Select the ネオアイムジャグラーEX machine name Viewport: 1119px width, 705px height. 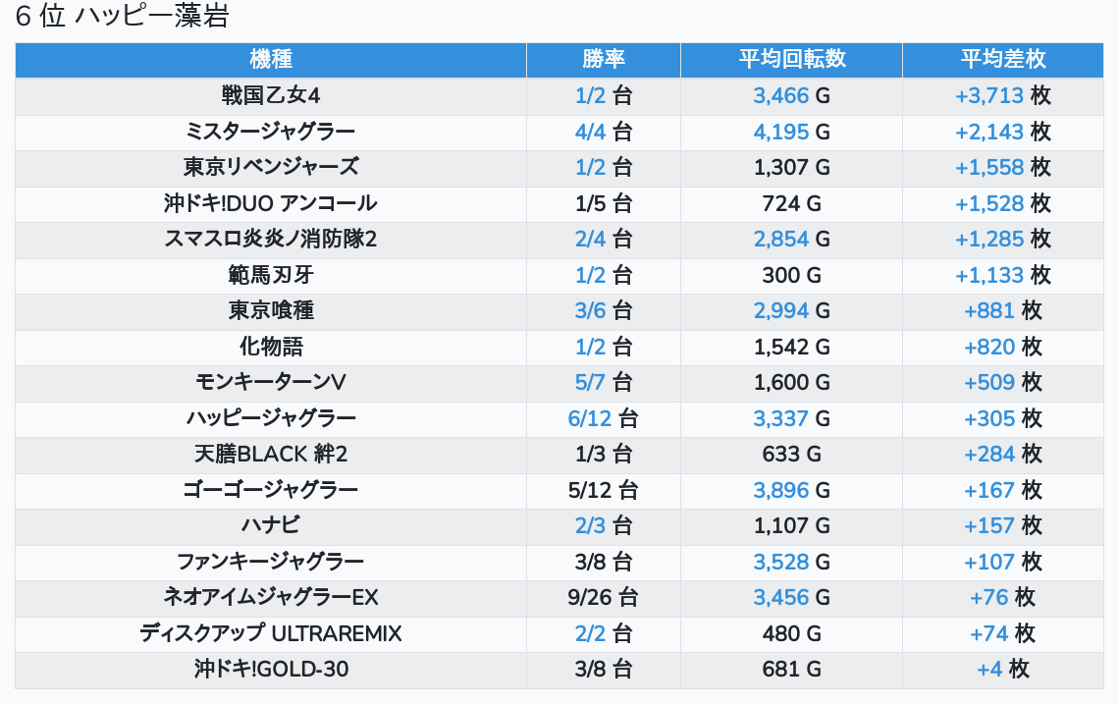[271, 598]
